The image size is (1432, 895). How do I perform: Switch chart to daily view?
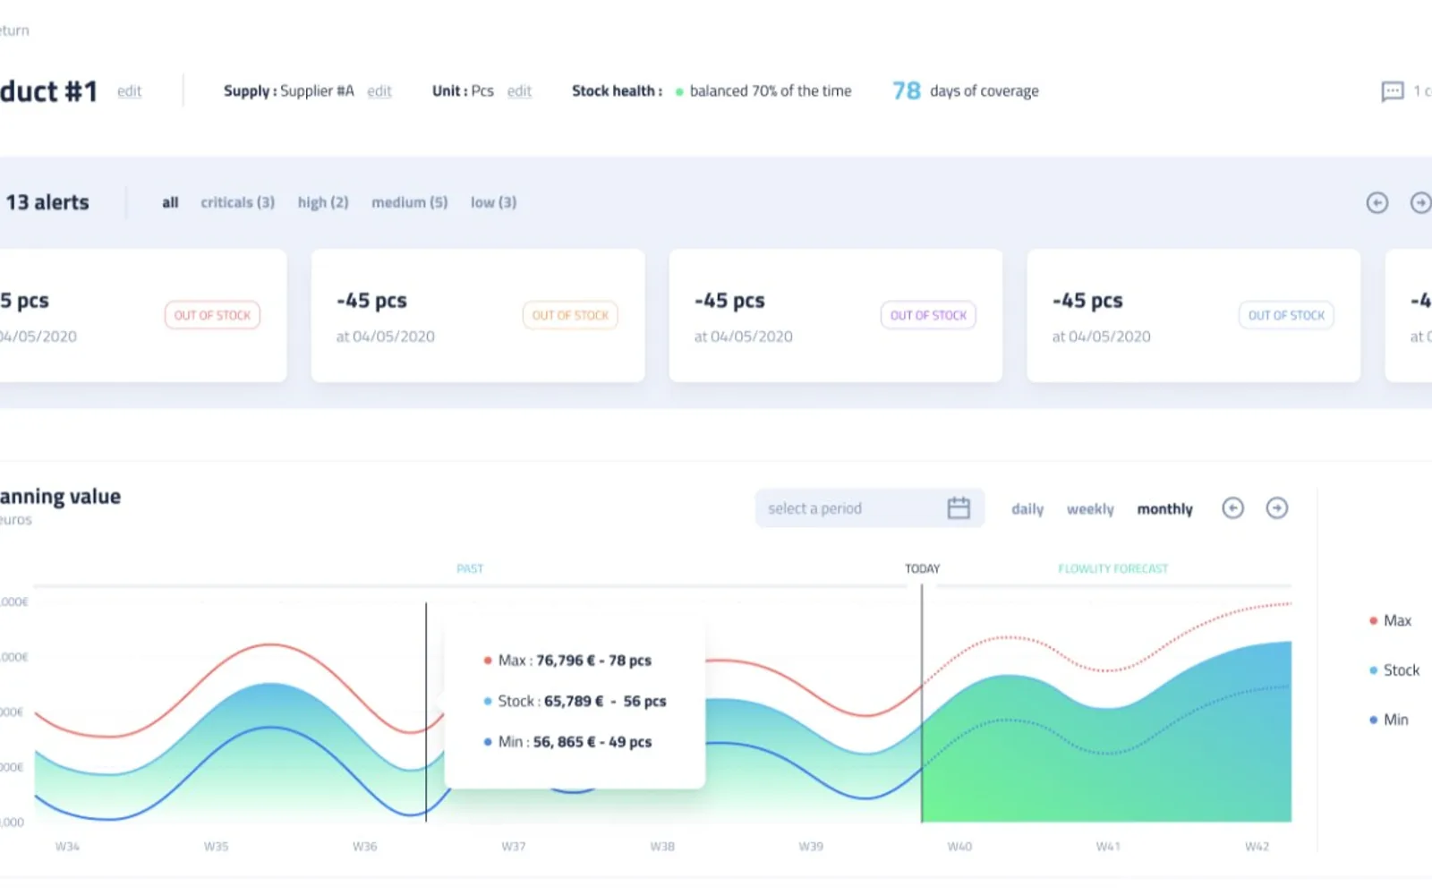point(1027,509)
